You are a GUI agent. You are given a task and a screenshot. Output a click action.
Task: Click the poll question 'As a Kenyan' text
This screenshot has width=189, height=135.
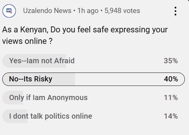25,30
